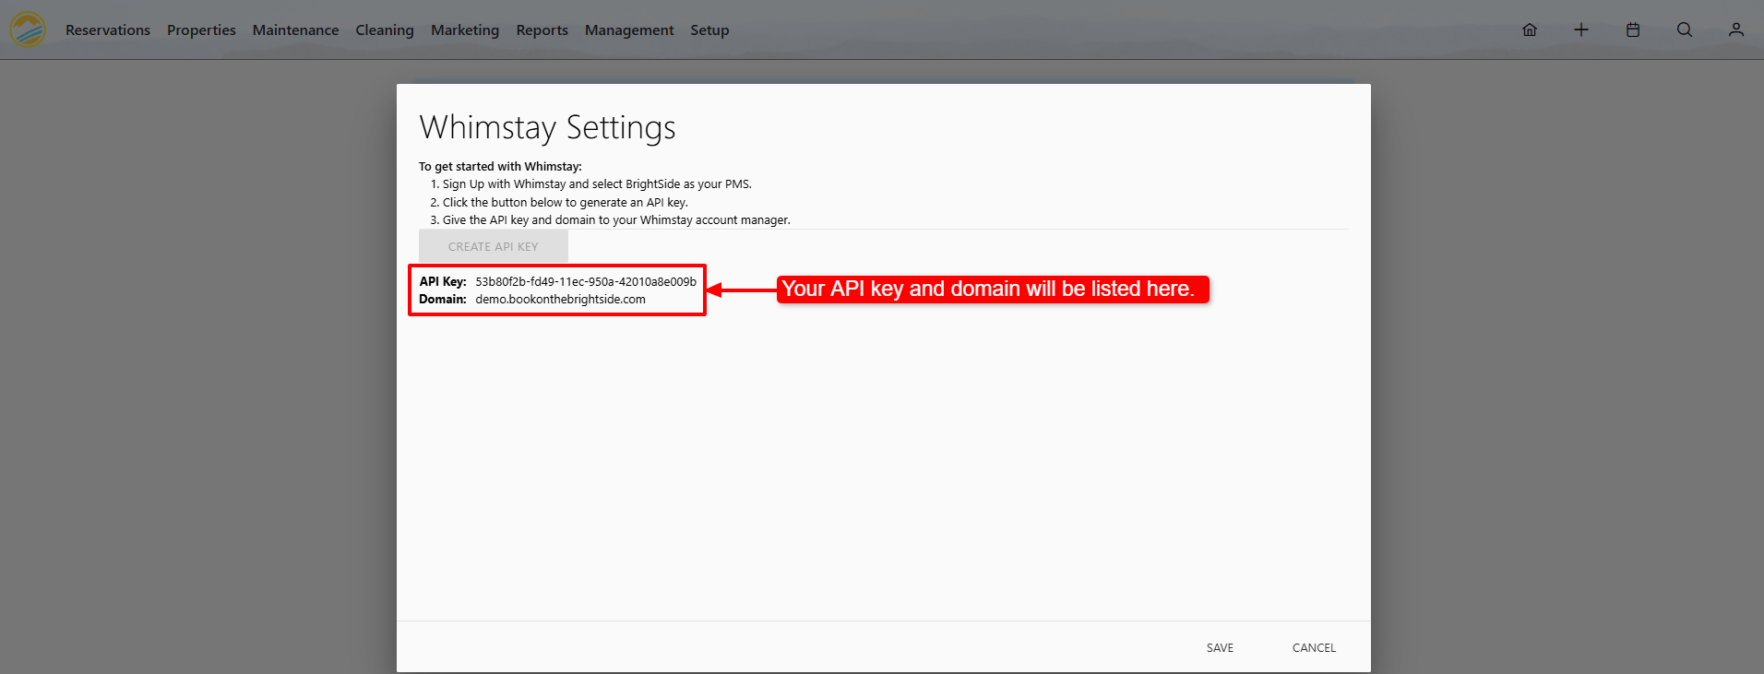
Task: Click the BrightSide logo icon
Action: coord(28,30)
